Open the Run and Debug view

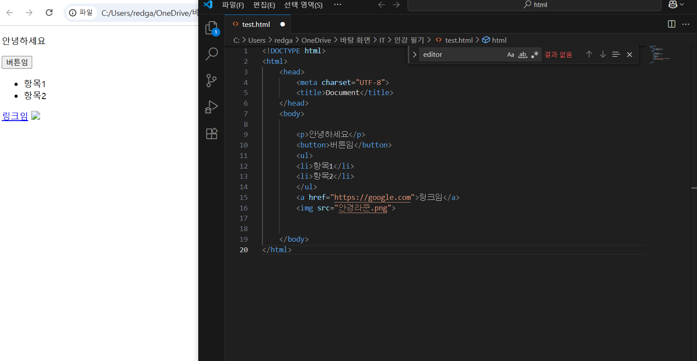pos(211,107)
